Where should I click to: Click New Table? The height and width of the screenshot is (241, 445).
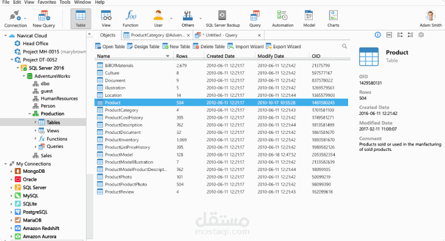(x=176, y=46)
